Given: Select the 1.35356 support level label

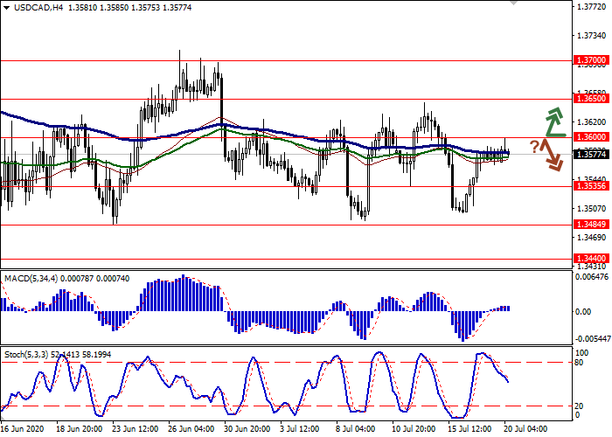Looking at the screenshot, I should tap(590, 186).
